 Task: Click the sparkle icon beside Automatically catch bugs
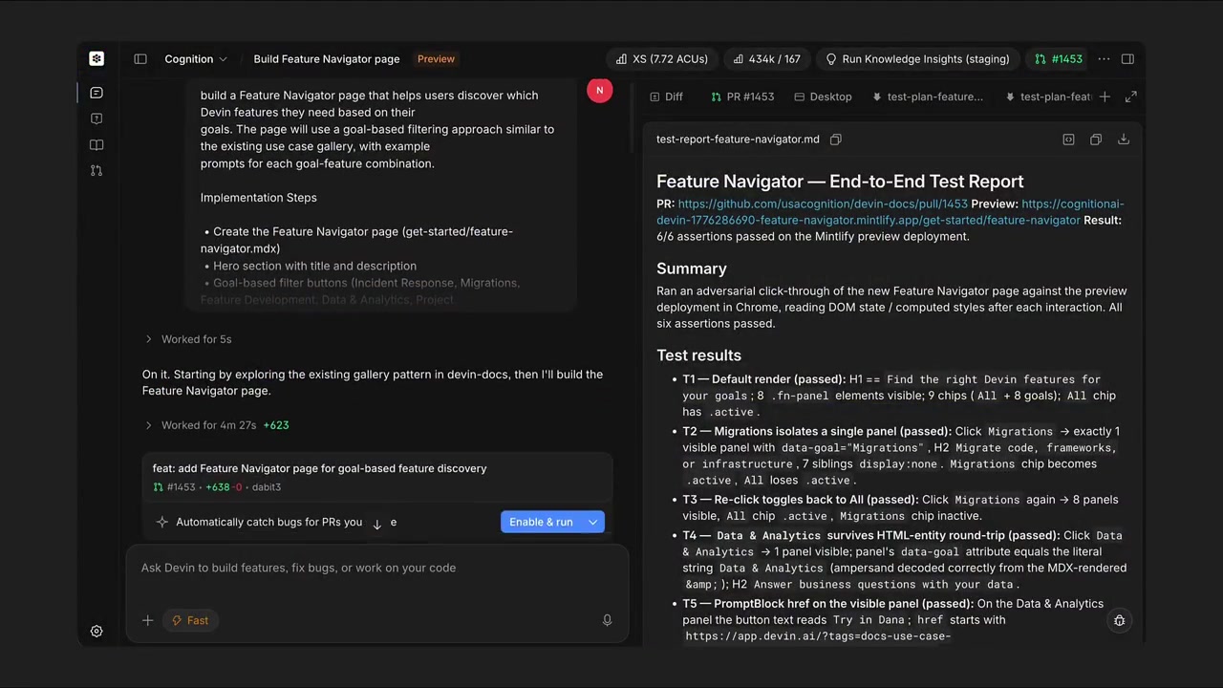[161, 522]
